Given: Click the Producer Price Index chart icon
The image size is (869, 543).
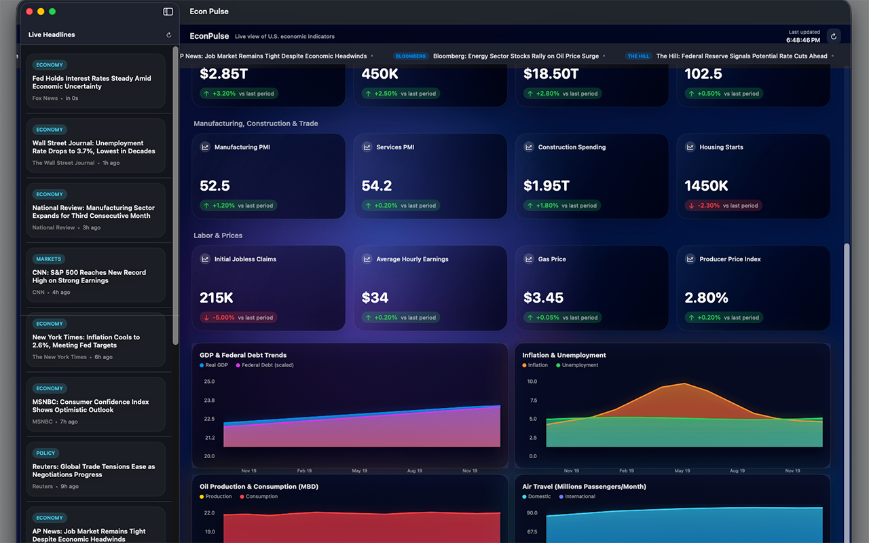Looking at the screenshot, I should 690,259.
